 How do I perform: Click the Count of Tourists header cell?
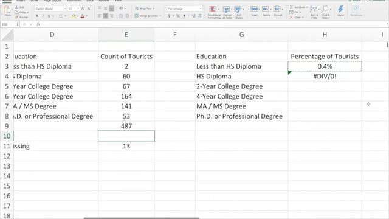point(126,57)
